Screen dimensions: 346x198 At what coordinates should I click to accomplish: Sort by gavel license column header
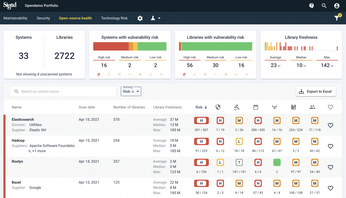(x=237, y=107)
